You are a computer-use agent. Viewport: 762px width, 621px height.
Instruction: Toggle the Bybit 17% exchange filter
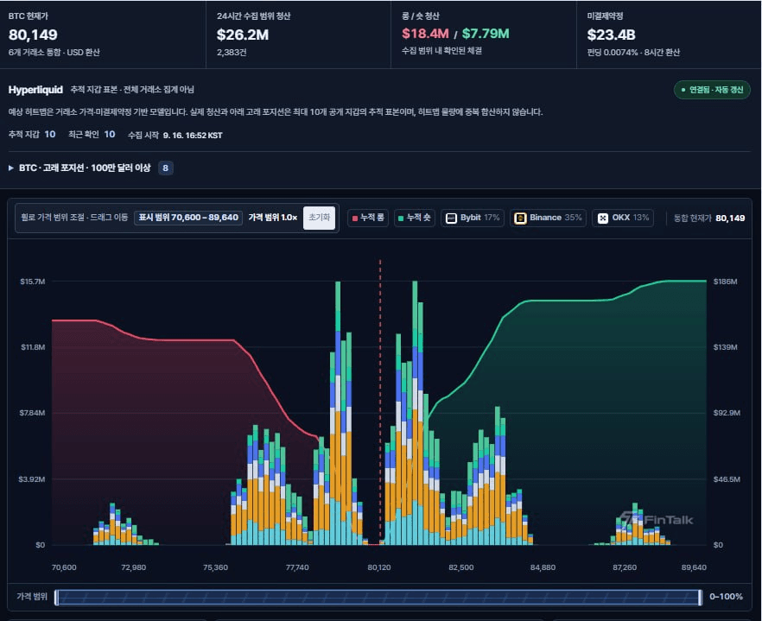click(x=473, y=218)
